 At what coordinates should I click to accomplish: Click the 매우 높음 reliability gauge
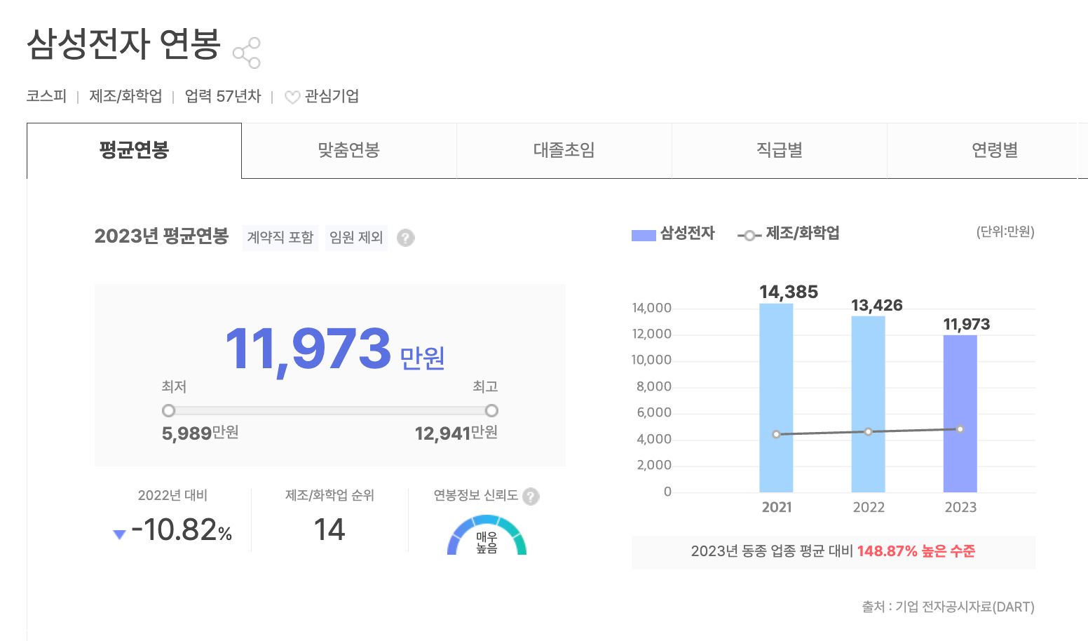[x=487, y=537]
